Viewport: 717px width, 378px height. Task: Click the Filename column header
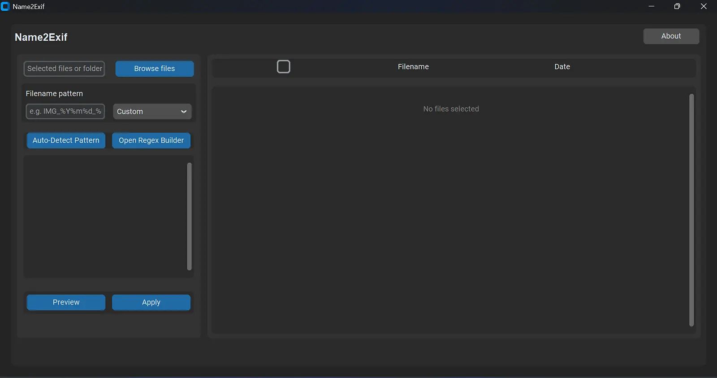pyautogui.click(x=413, y=67)
